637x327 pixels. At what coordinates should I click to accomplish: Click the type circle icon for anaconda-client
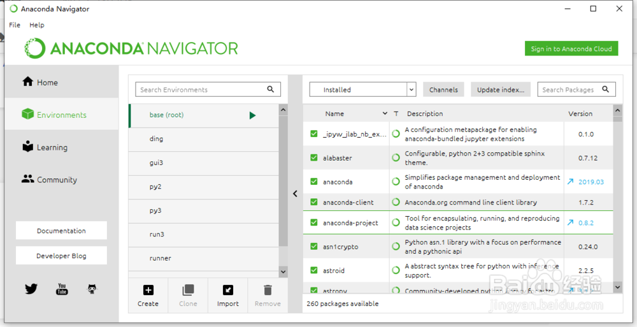(x=396, y=202)
